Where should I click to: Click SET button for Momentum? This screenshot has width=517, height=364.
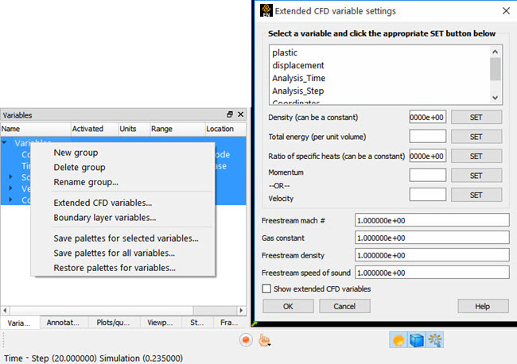pyautogui.click(x=476, y=176)
